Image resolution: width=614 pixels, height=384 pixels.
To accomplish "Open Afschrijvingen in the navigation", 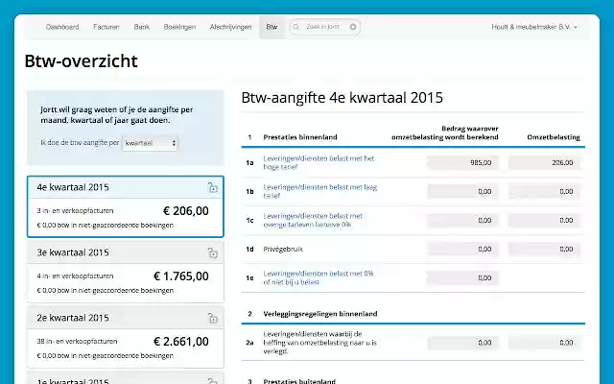I will click(x=230, y=27).
